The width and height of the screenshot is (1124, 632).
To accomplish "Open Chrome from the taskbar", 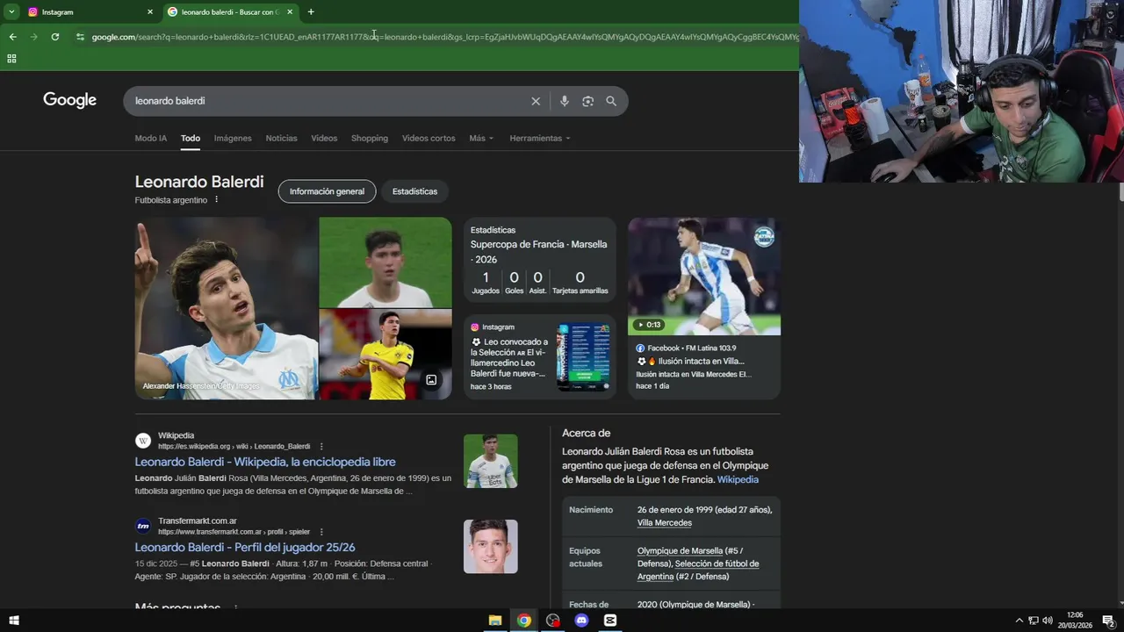I will (524, 621).
